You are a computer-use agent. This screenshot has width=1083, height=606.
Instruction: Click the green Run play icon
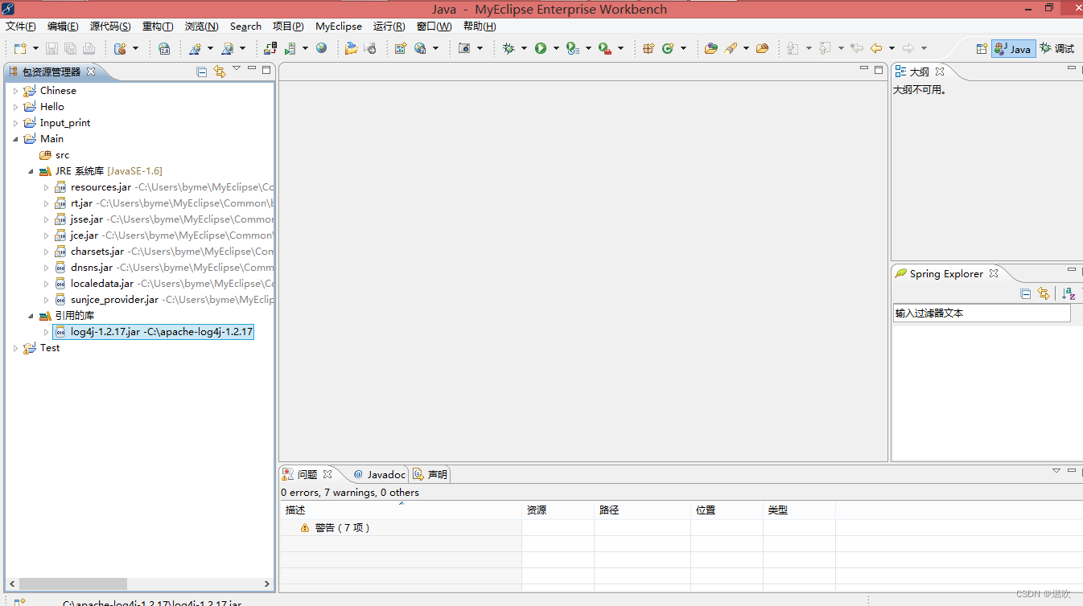tap(541, 48)
